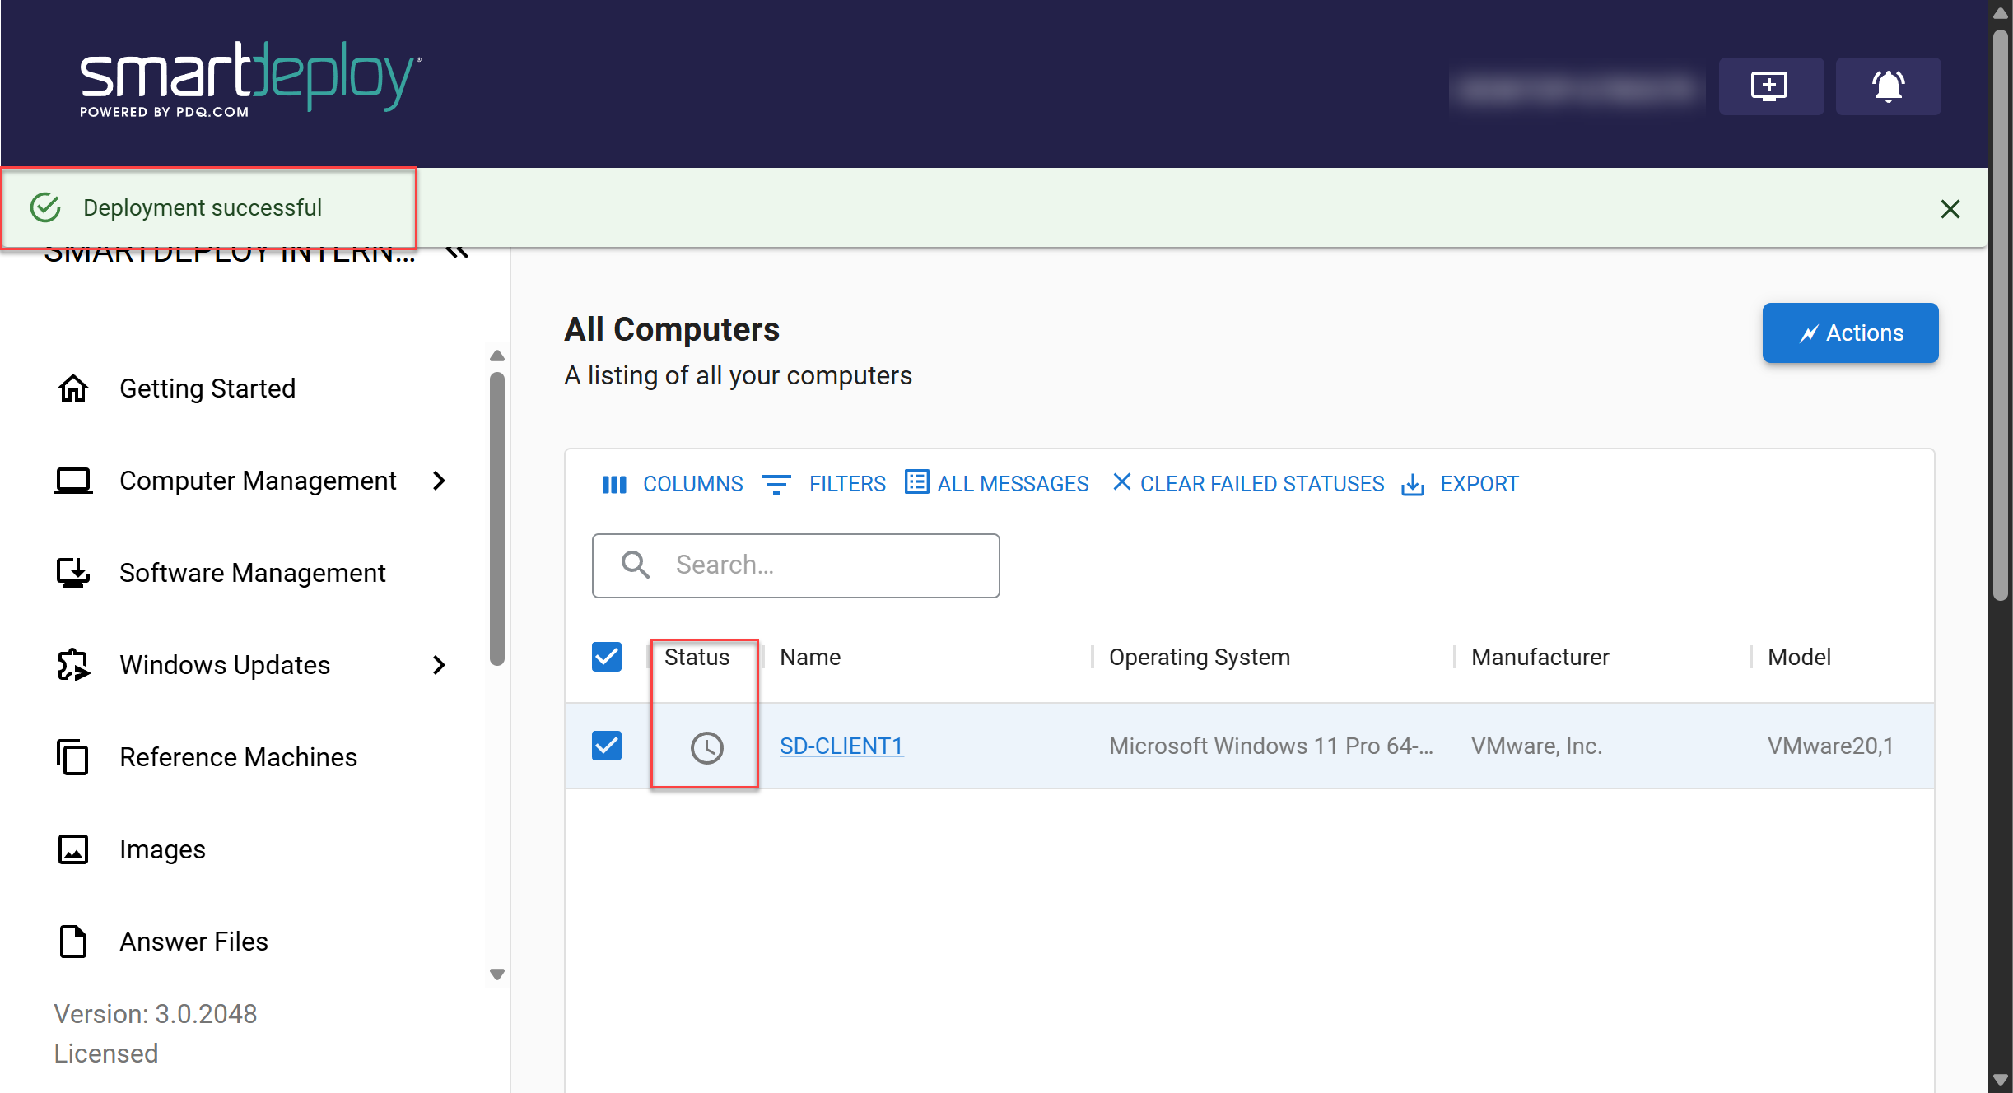2013x1093 pixels.
Task: Click the Filters funnel icon
Action: pos(776,484)
